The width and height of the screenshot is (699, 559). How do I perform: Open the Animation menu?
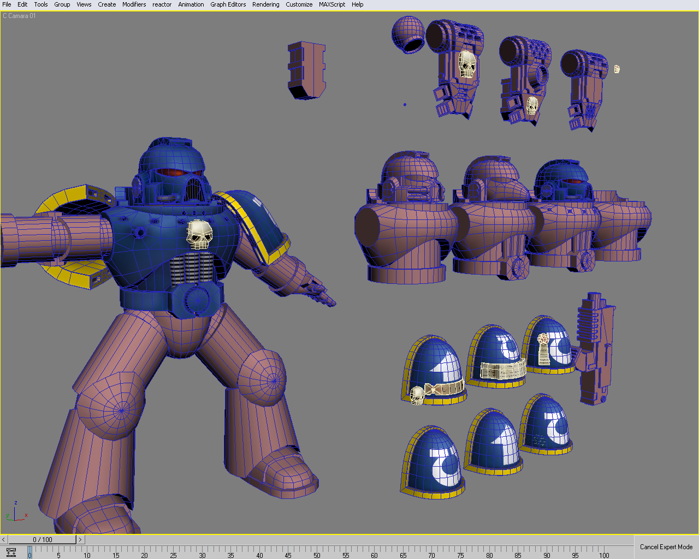[191, 4]
